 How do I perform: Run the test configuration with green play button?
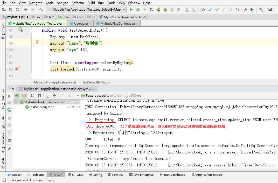pos(131,10)
